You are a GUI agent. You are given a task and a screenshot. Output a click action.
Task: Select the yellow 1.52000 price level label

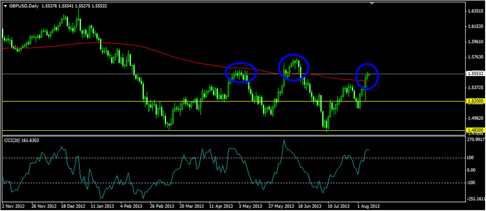click(476, 101)
